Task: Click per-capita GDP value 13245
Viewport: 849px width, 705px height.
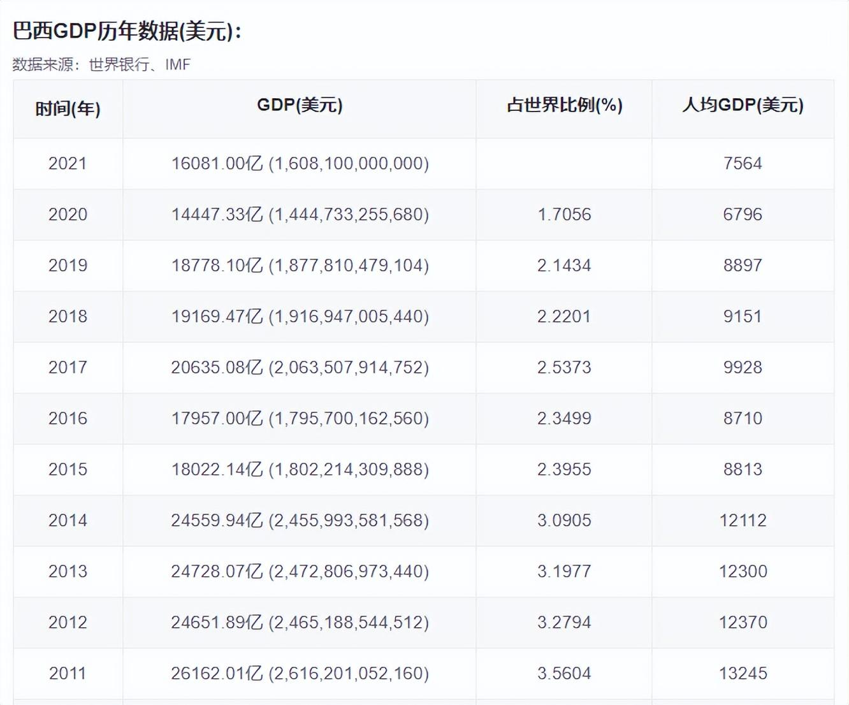Action: coord(743,673)
